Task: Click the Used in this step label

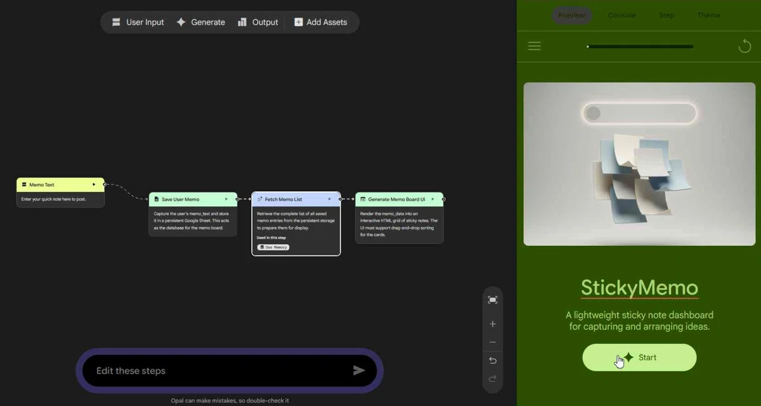Action: click(271, 238)
